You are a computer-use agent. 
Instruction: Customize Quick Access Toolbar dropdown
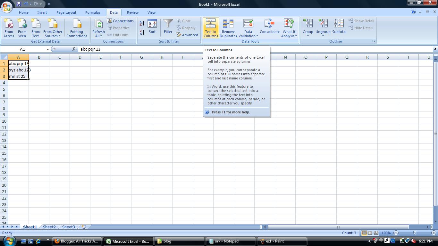coord(49,4)
